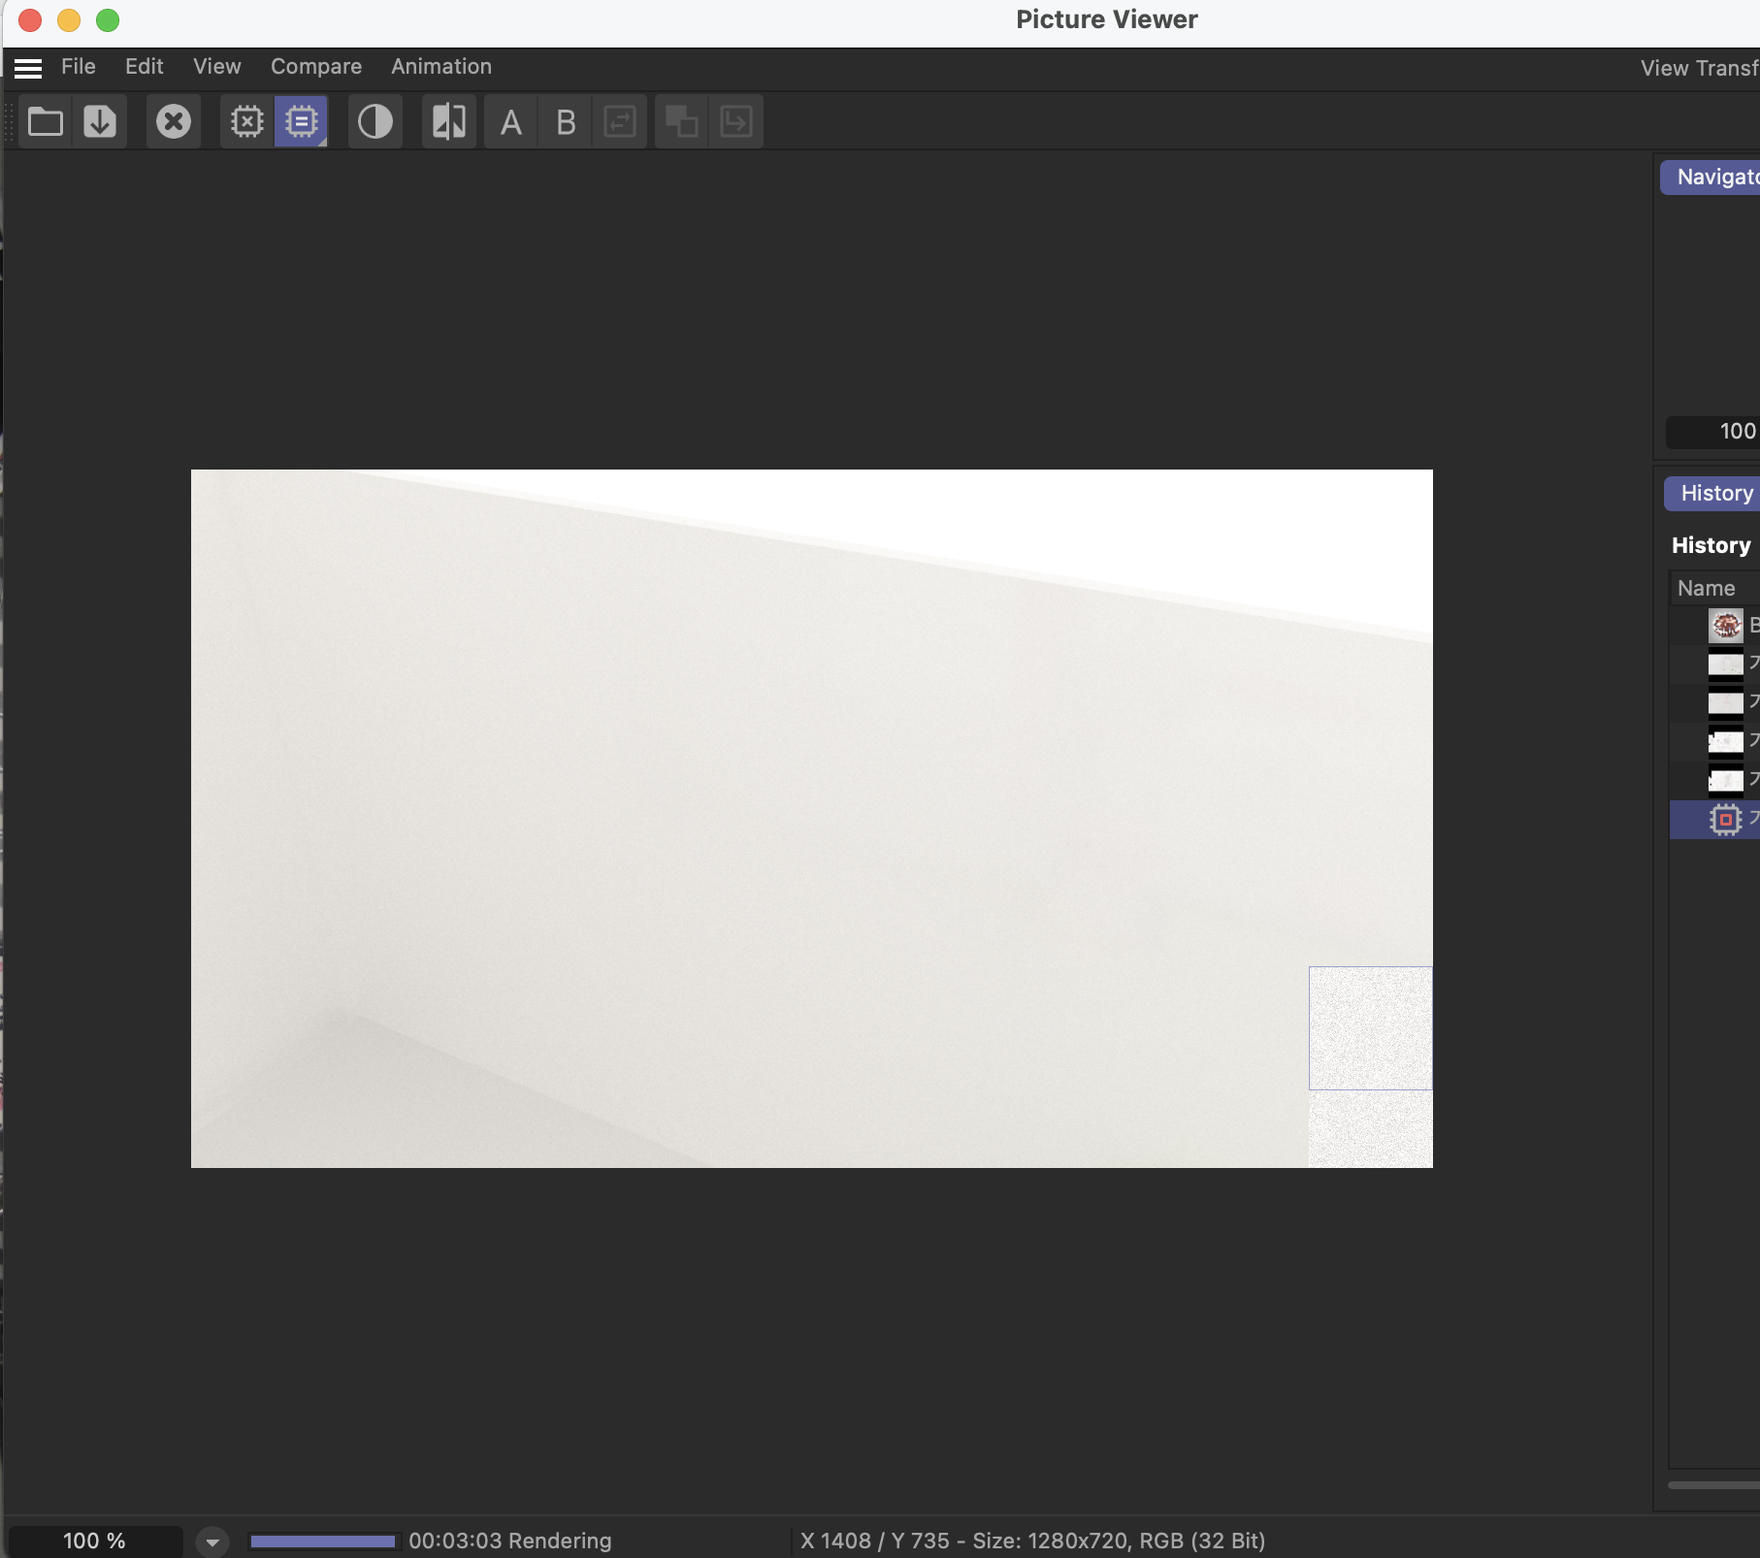Image resolution: width=1760 pixels, height=1558 pixels.
Task: Open the View Transform dropdown
Action: coord(1699,68)
